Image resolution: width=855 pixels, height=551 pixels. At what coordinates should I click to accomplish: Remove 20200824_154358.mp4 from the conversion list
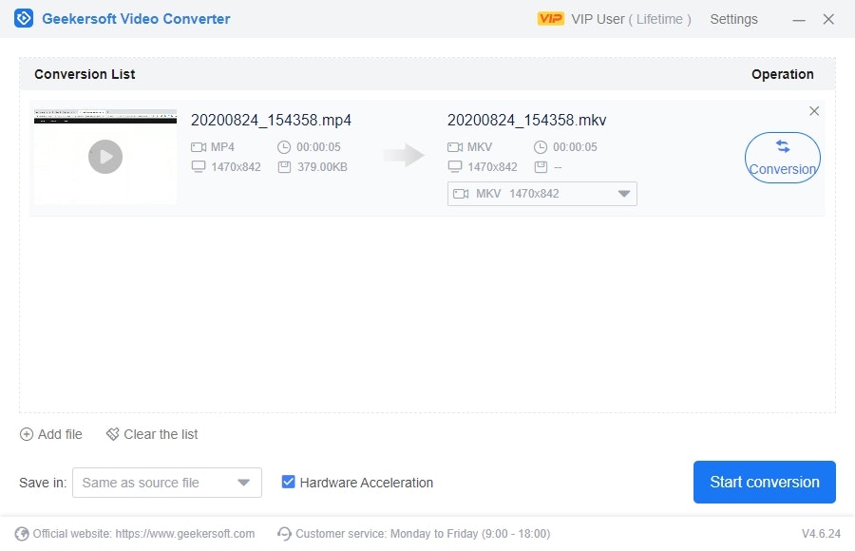(x=814, y=110)
